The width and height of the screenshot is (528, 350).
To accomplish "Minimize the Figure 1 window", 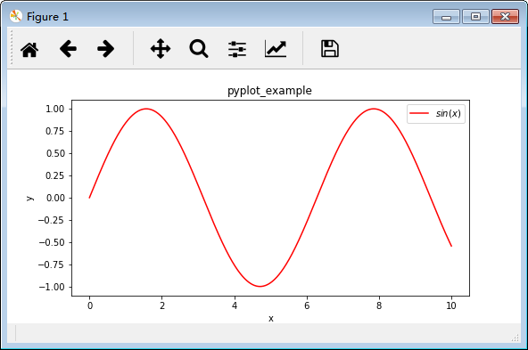I will 446,17.
